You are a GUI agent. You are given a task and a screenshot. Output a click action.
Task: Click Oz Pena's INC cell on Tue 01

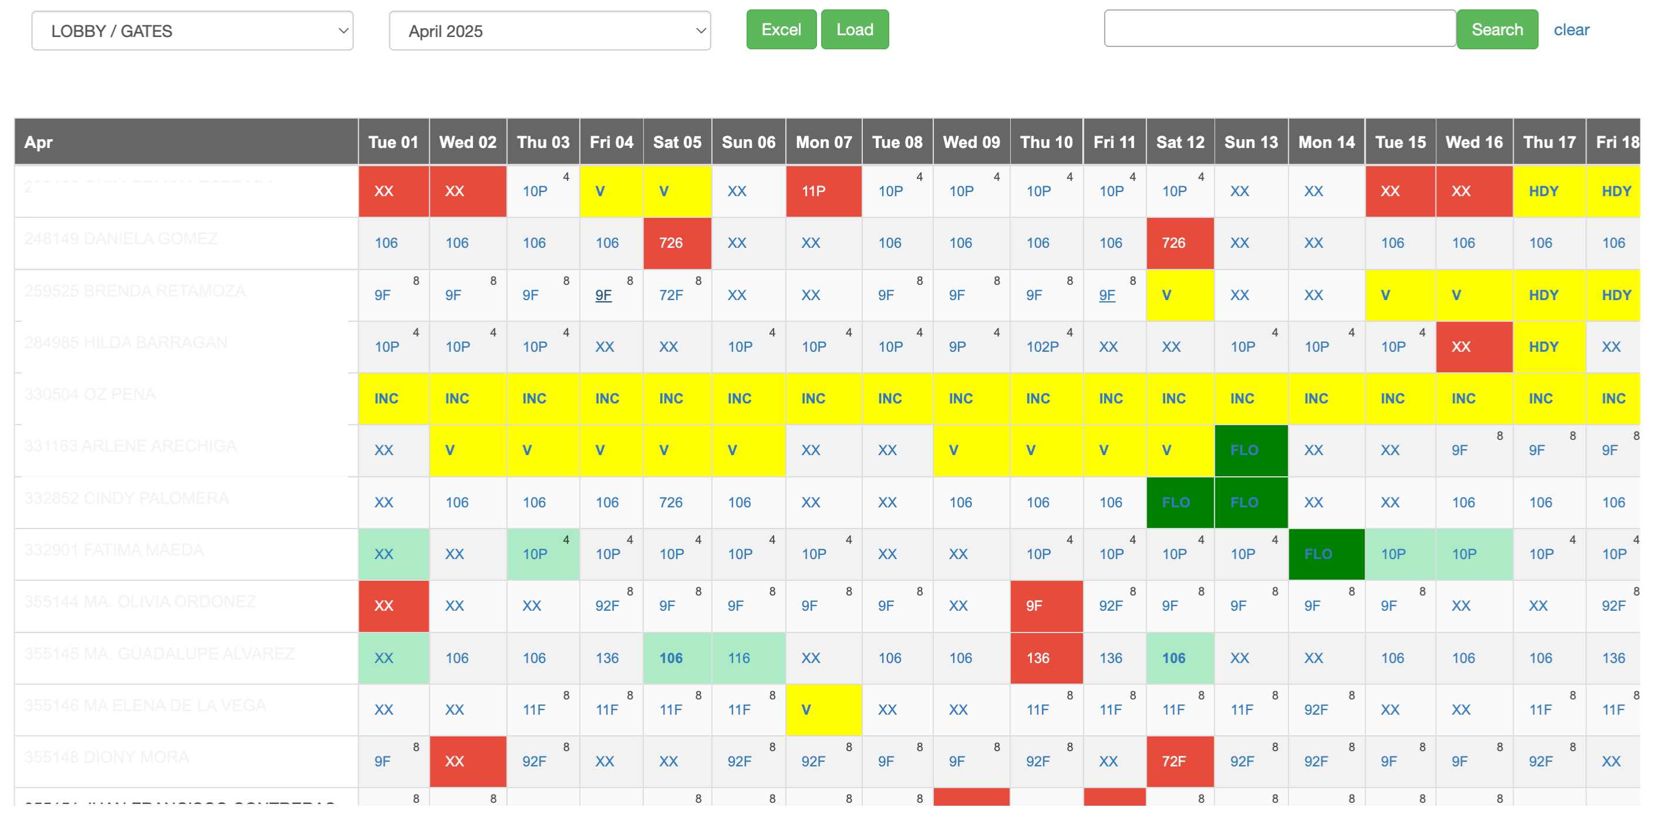386,398
